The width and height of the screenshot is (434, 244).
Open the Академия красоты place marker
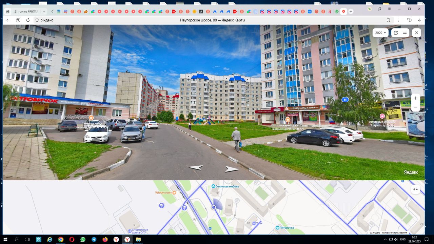pos(382,116)
